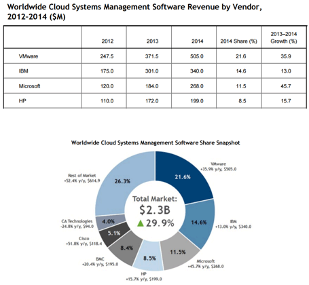The width and height of the screenshot is (309, 285).
Task: Click the '$2.3B' total market value
Action: (155, 210)
